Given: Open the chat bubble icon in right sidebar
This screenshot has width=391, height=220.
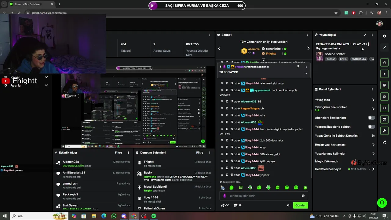Looking at the screenshot, I should tap(384, 97).
